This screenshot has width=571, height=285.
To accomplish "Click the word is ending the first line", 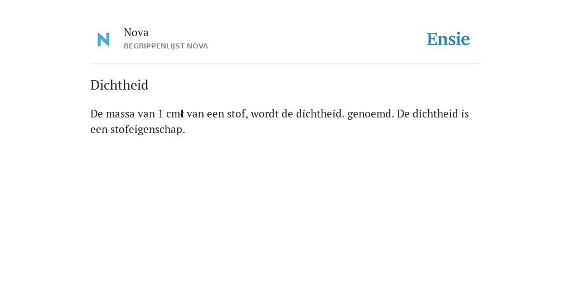I will [465, 114].
